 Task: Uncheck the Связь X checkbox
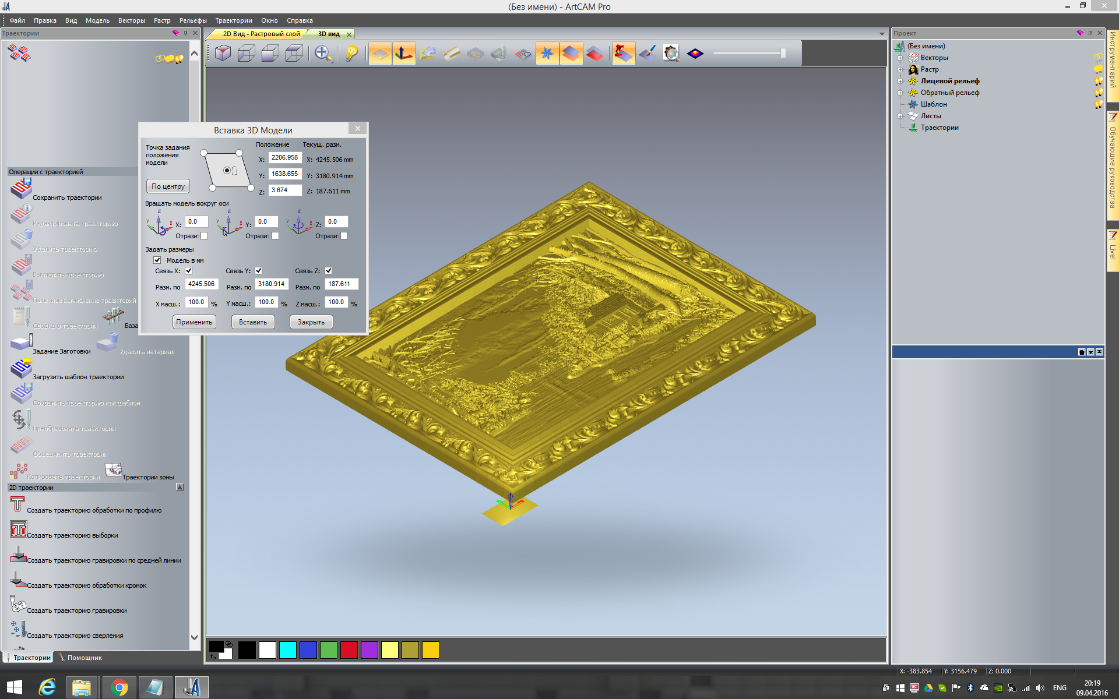tap(188, 271)
